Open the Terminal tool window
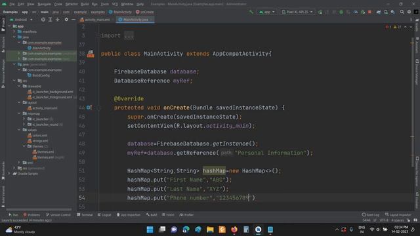This screenshot has width=420, height=236. click(x=85, y=214)
